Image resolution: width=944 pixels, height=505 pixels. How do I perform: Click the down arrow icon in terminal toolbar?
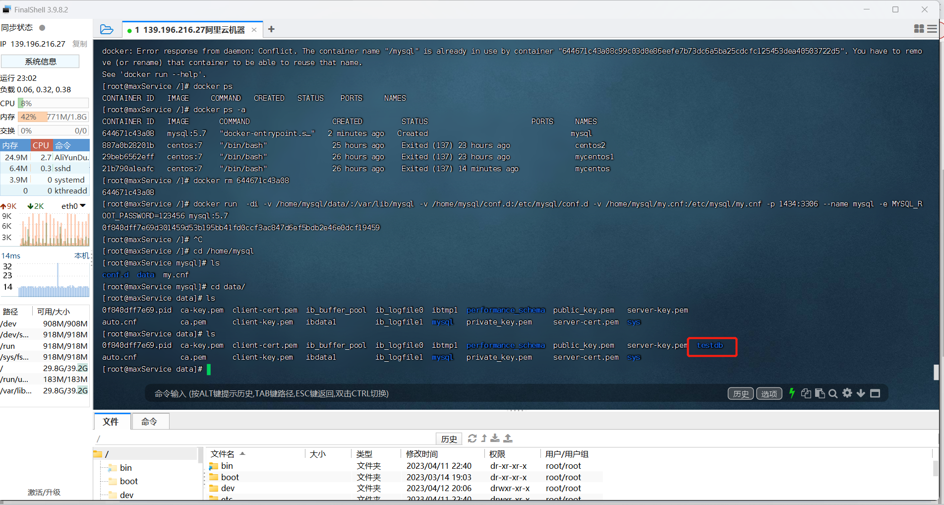coord(861,393)
